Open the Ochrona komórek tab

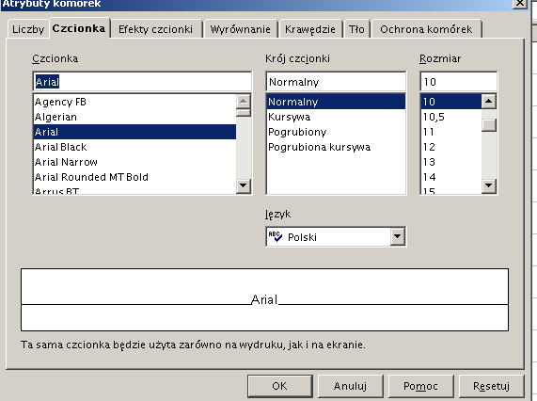(426, 29)
